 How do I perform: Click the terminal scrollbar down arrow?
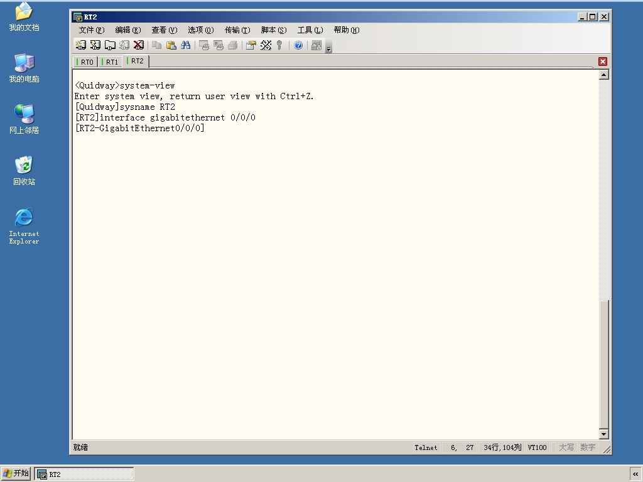pos(603,434)
